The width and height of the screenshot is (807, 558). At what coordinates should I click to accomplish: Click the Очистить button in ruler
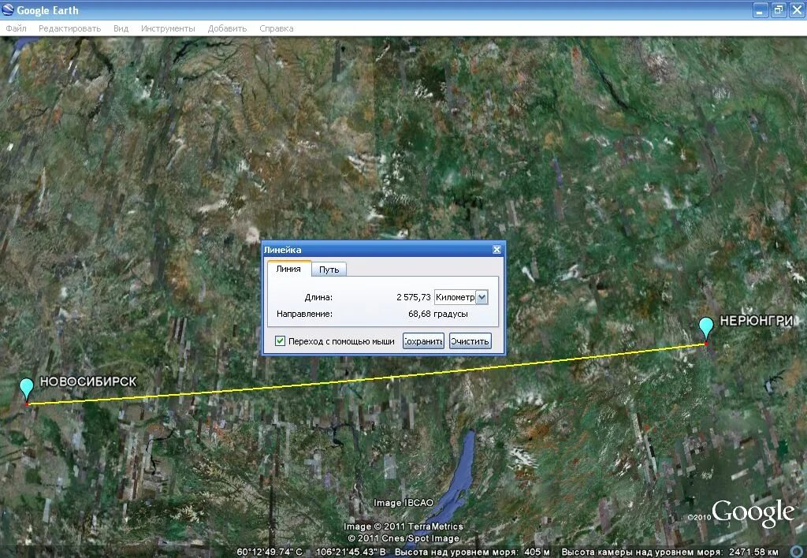pyautogui.click(x=470, y=340)
